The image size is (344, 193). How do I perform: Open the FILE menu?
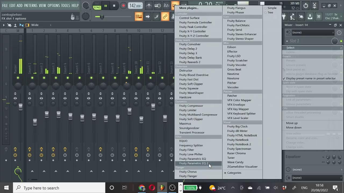(5, 5)
